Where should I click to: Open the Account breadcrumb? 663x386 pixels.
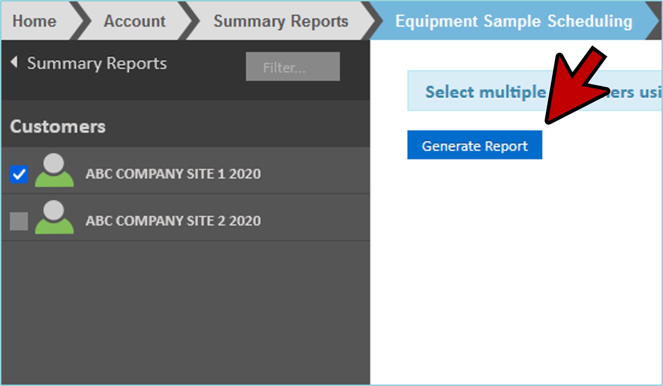coord(135,21)
